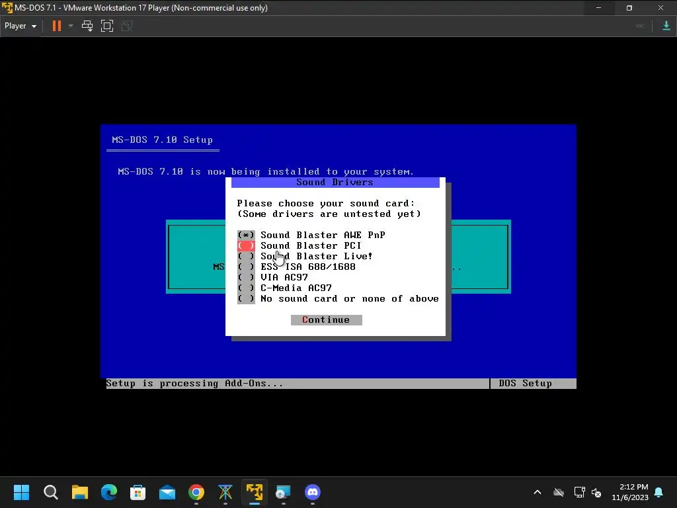The height and width of the screenshot is (508, 677).
Task: Toggle VMware Unity mode icon
Action: 127,26
